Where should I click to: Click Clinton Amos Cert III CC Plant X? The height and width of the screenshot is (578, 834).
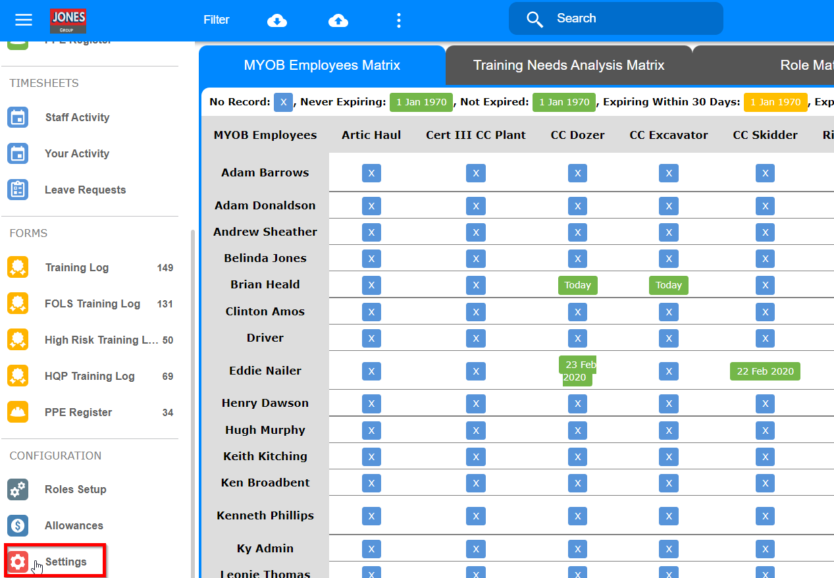tap(476, 312)
